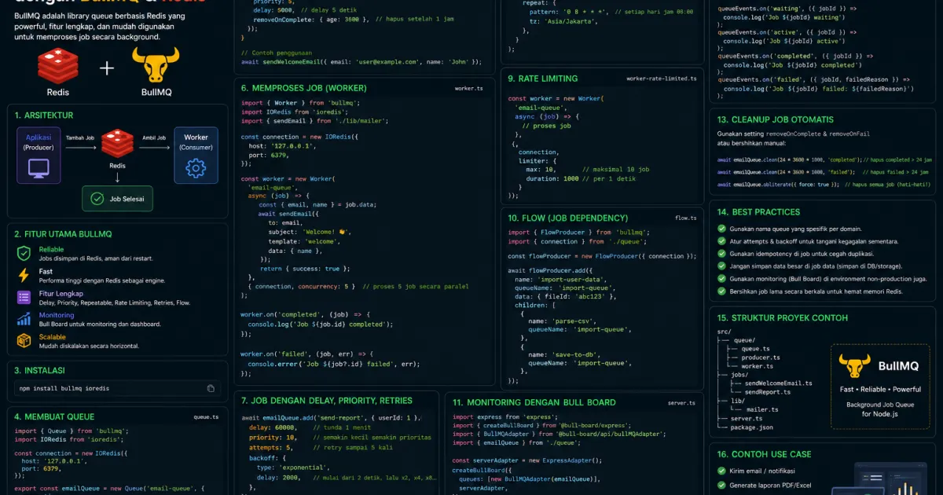Click the server.ts label in the Bull Board header
Screen dimensions: 943x495
click(x=682, y=403)
